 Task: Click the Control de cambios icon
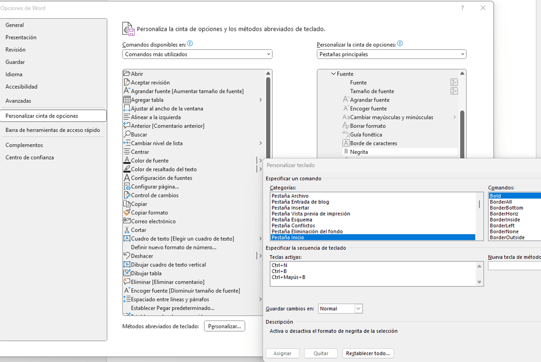tap(127, 195)
